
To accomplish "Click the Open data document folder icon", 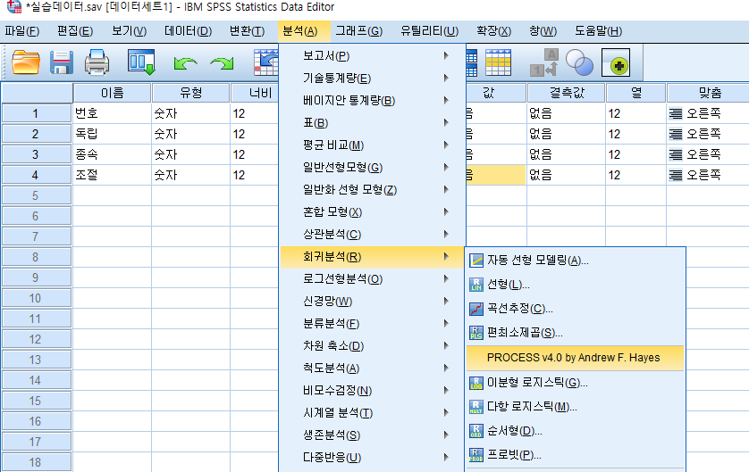I will tap(26, 62).
